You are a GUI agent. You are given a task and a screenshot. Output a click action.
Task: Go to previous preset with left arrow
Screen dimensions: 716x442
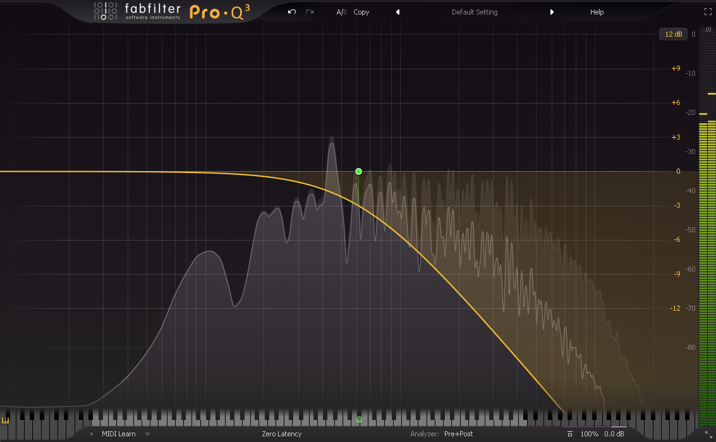[x=397, y=13]
